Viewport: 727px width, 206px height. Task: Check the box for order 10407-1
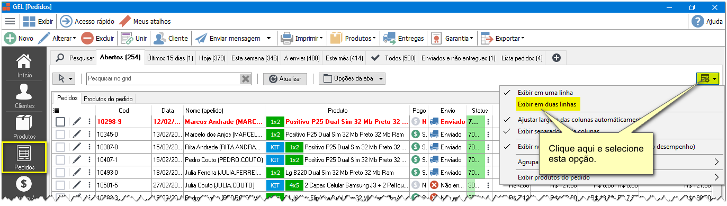click(61, 159)
